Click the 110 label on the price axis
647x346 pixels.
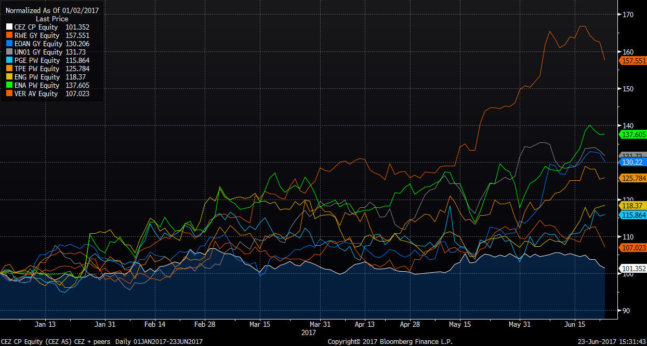(x=628, y=236)
